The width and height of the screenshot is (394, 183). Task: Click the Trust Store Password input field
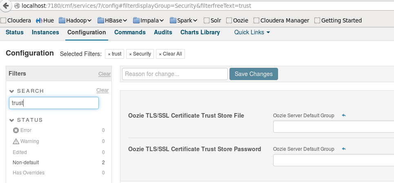click(333, 161)
